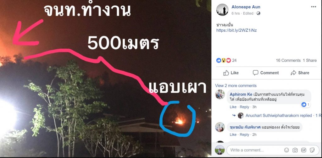Click Aloneape Aun's profile picture

[x=222, y=10]
